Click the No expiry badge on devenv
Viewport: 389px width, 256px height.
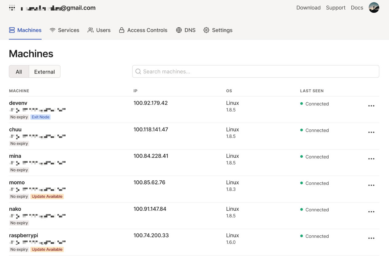coord(19,117)
